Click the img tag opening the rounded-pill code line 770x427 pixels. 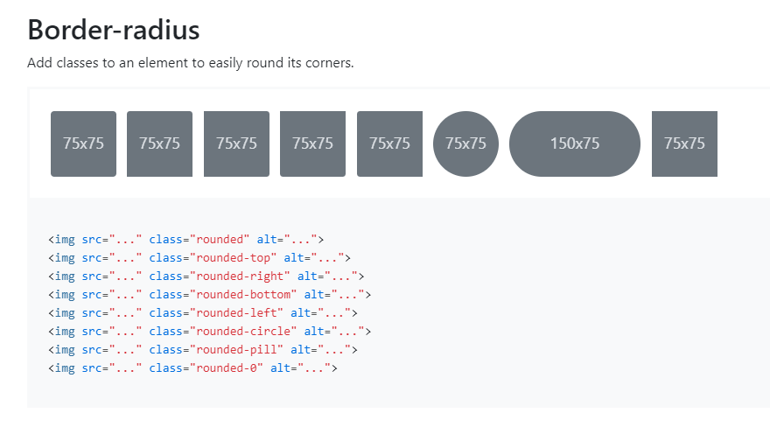(64, 349)
